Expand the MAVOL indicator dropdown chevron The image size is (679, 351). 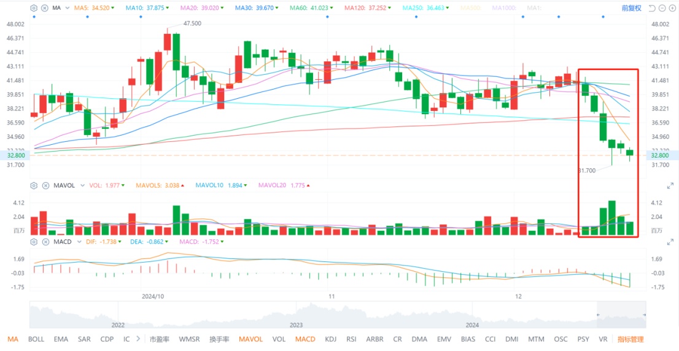(x=82, y=185)
